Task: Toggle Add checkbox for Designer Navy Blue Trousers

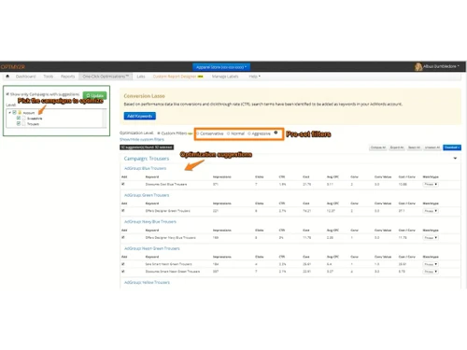Action: (123, 237)
